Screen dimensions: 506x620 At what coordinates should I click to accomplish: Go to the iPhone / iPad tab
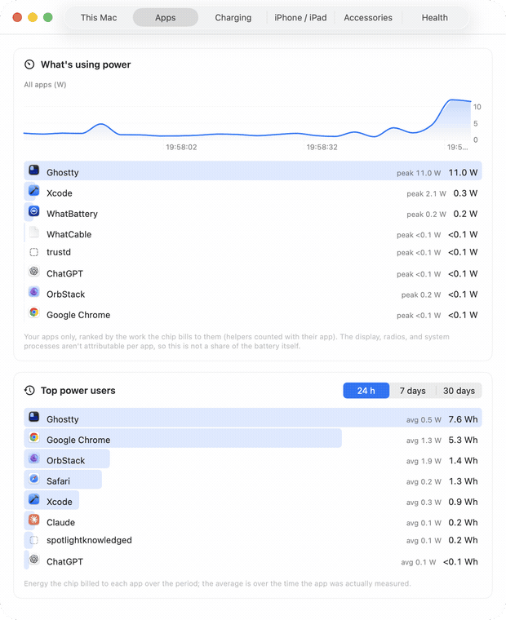300,18
